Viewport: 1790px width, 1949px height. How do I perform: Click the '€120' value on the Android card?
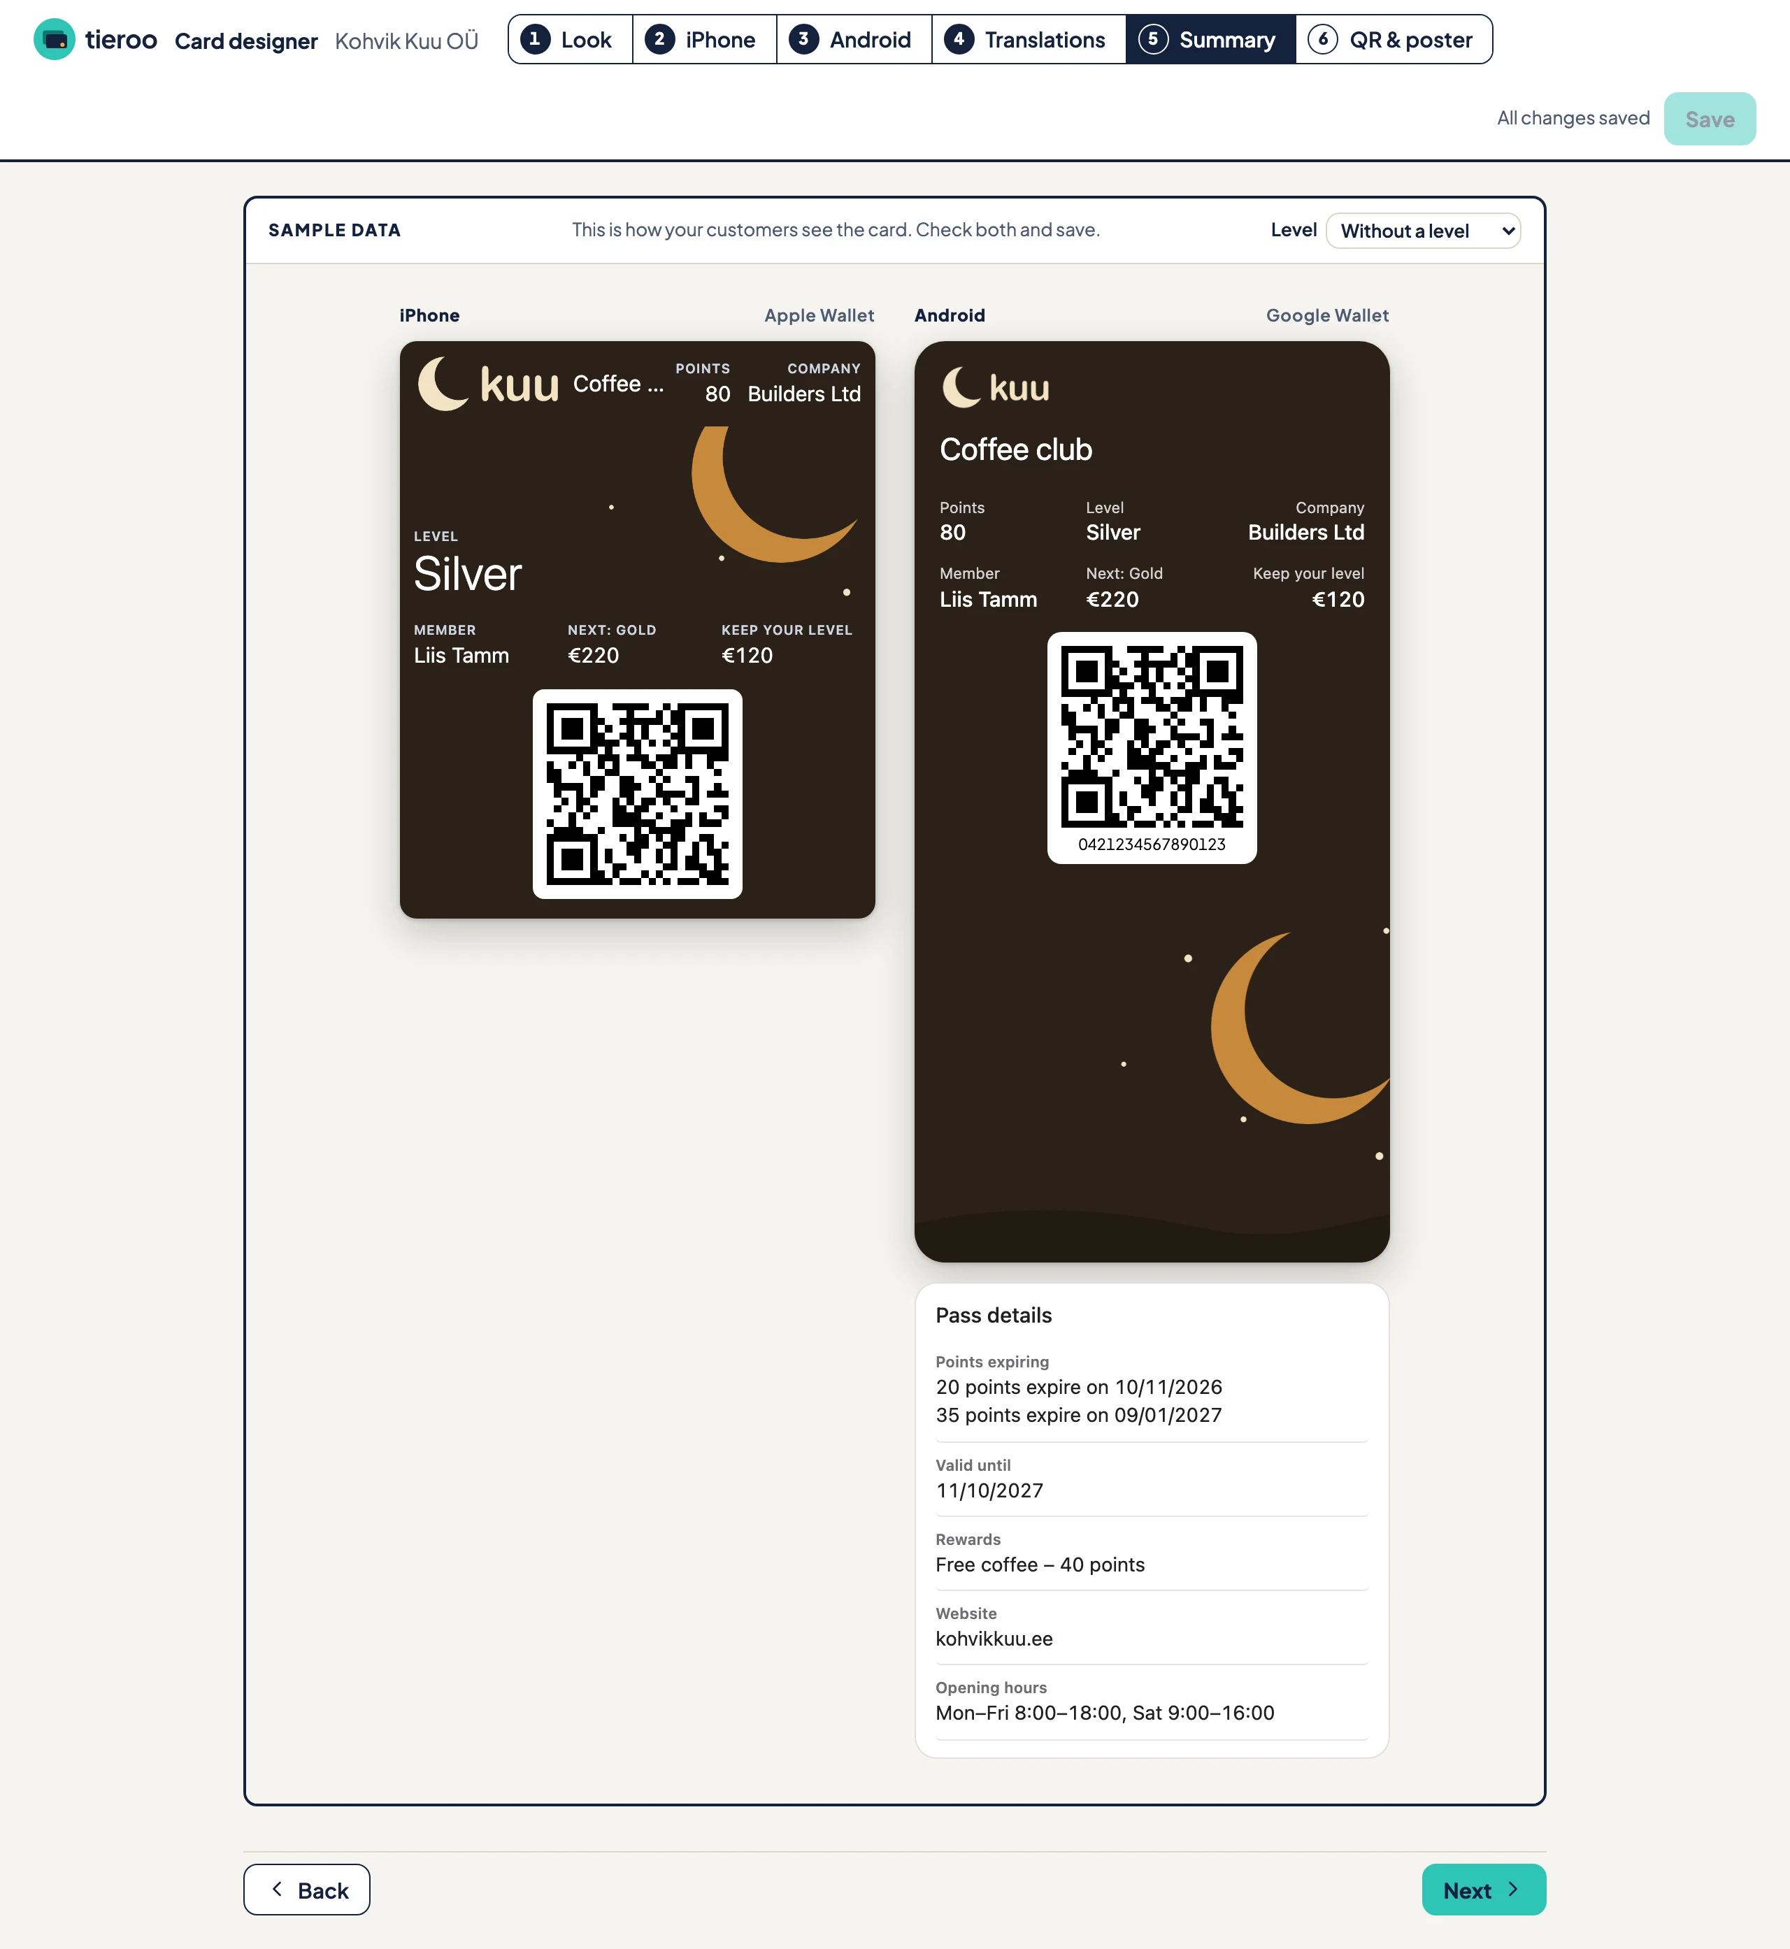coord(1338,599)
